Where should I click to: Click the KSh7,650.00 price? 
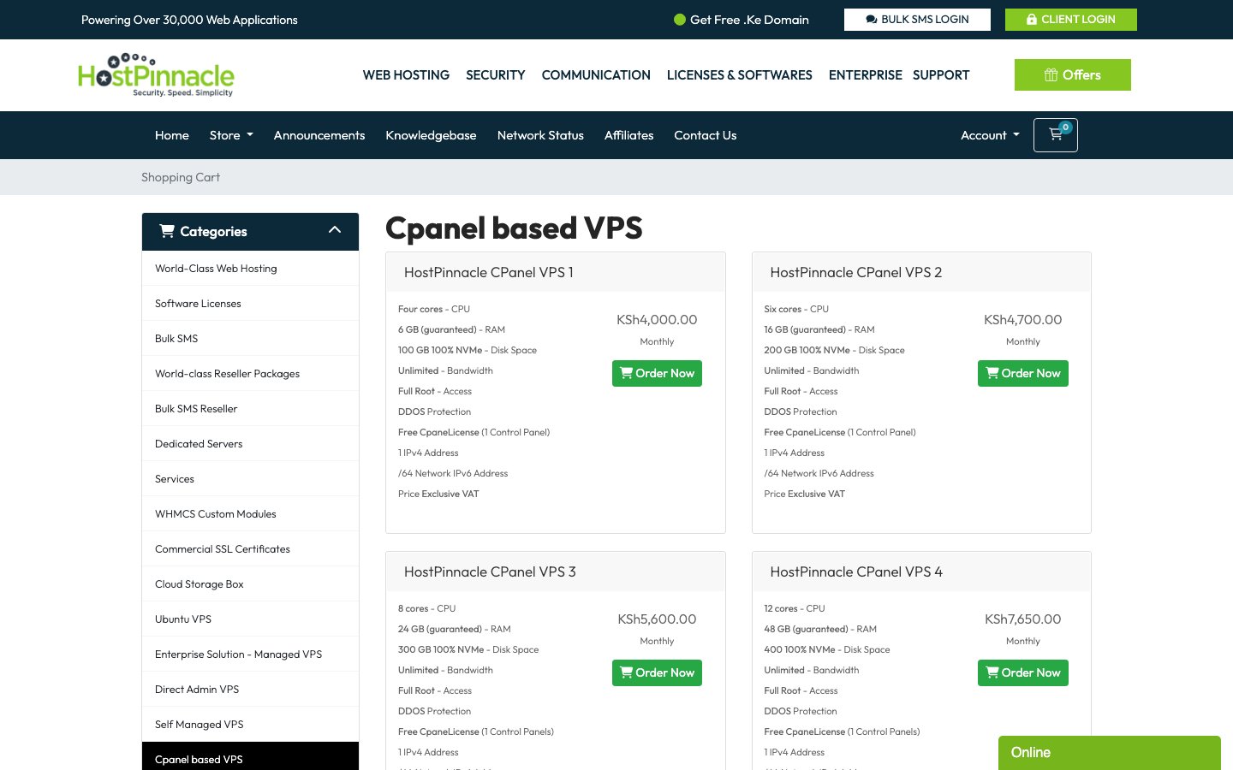(1023, 619)
